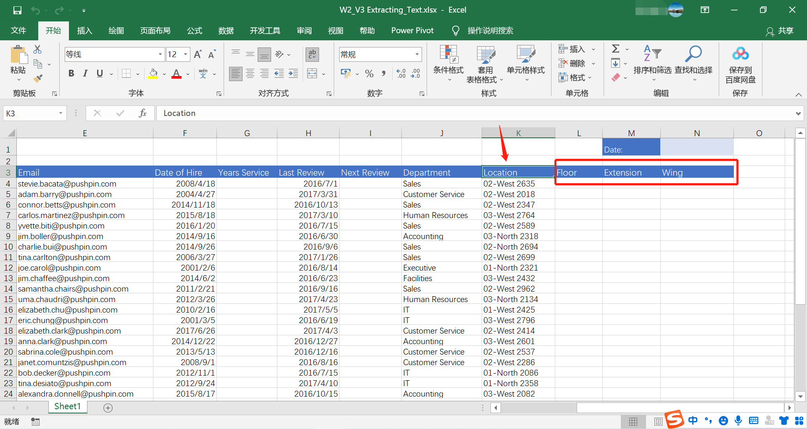Viewport: 807px width, 429px height.
Task: Decrease decimal places
Action: (415, 74)
